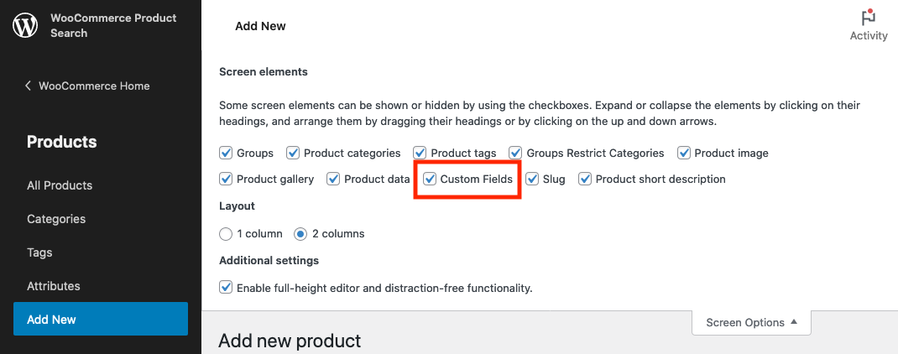Click the back chevron beside WooCommerce Home
Viewport: 898px width, 354px height.
pyautogui.click(x=28, y=86)
